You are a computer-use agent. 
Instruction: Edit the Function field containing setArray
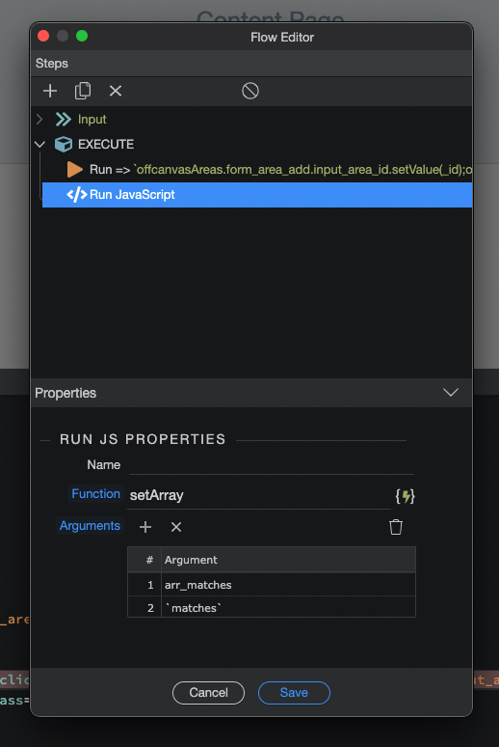pyautogui.click(x=259, y=495)
